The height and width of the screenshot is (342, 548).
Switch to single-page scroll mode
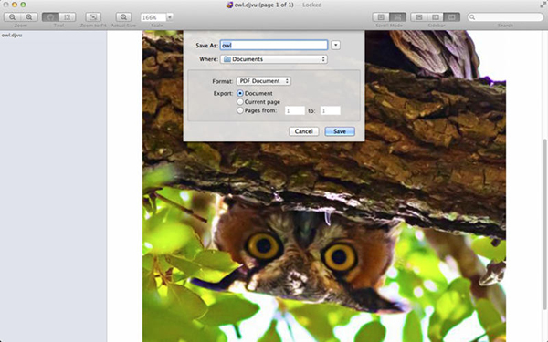(x=381, y=16)
